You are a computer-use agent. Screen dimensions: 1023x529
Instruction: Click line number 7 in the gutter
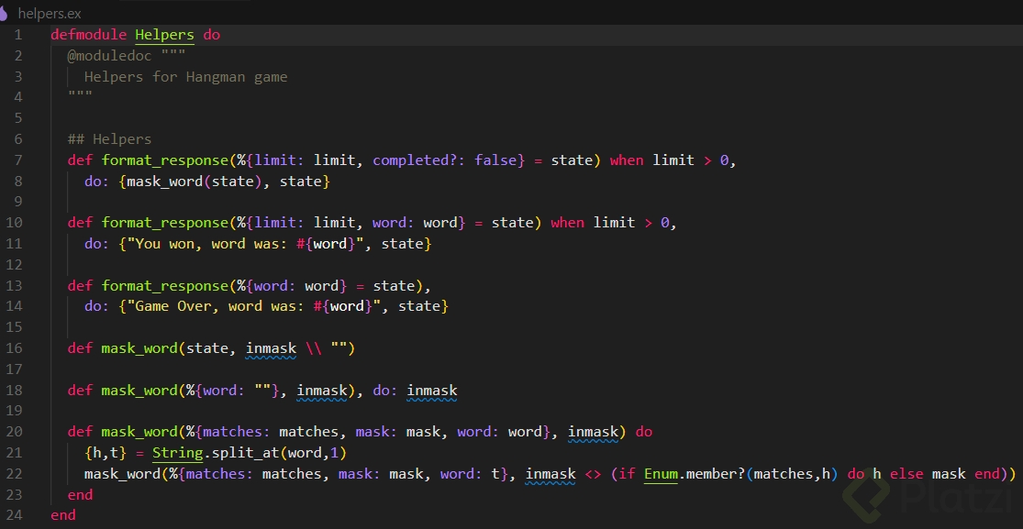17,160
